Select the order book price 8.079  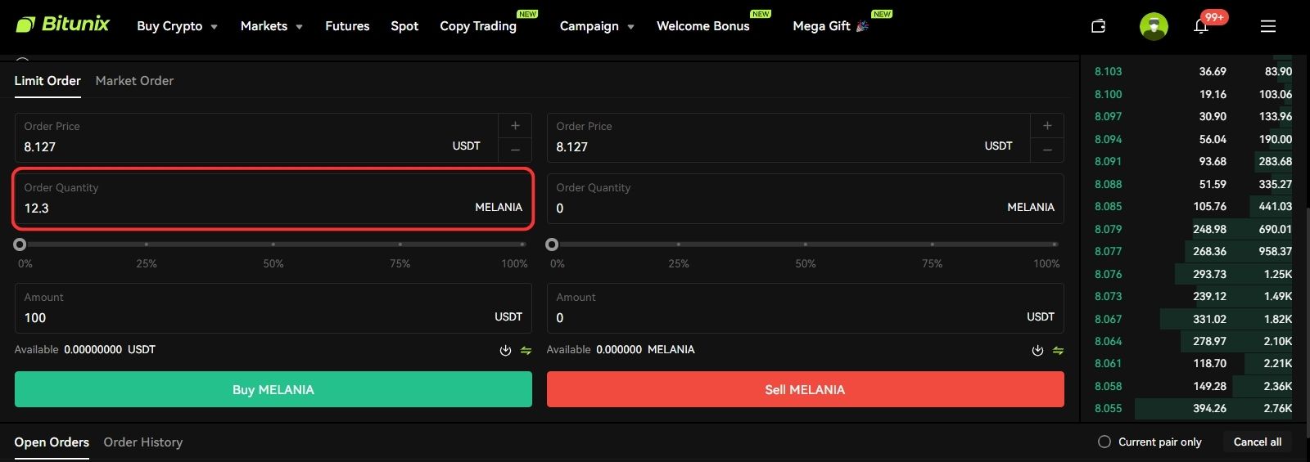1109,230
